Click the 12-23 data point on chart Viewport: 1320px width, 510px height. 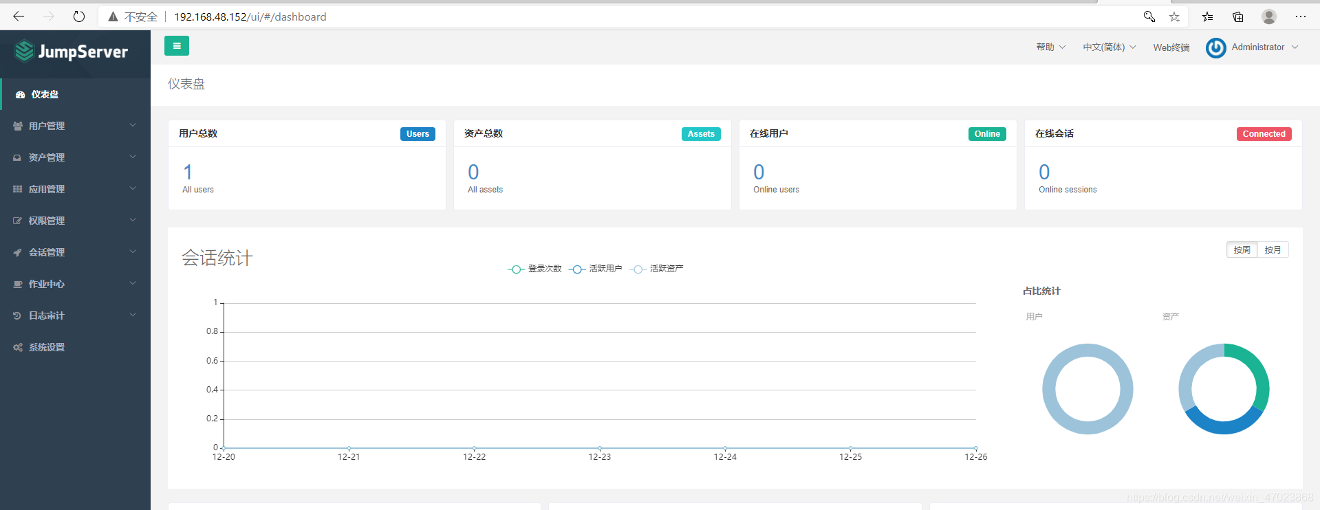click(600, 448)
